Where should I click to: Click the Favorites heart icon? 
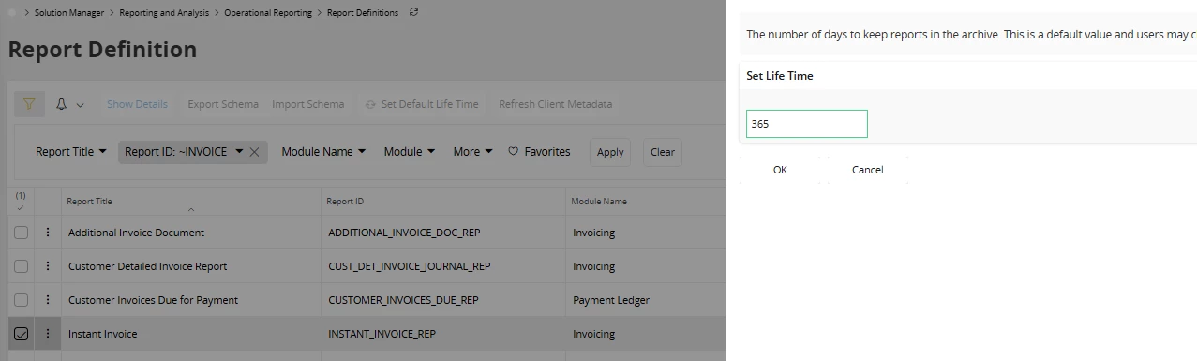pos(513,151)
